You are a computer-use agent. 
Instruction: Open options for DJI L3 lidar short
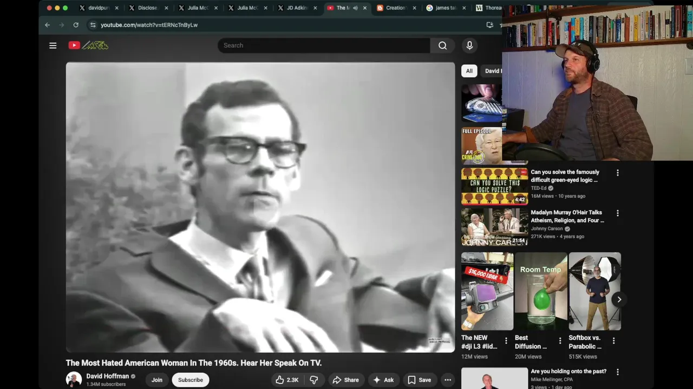[x=506, y=341]
